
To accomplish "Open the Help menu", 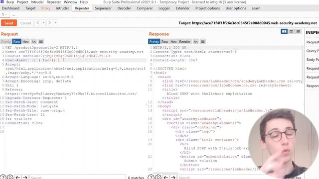I will [x=84, y=2].
